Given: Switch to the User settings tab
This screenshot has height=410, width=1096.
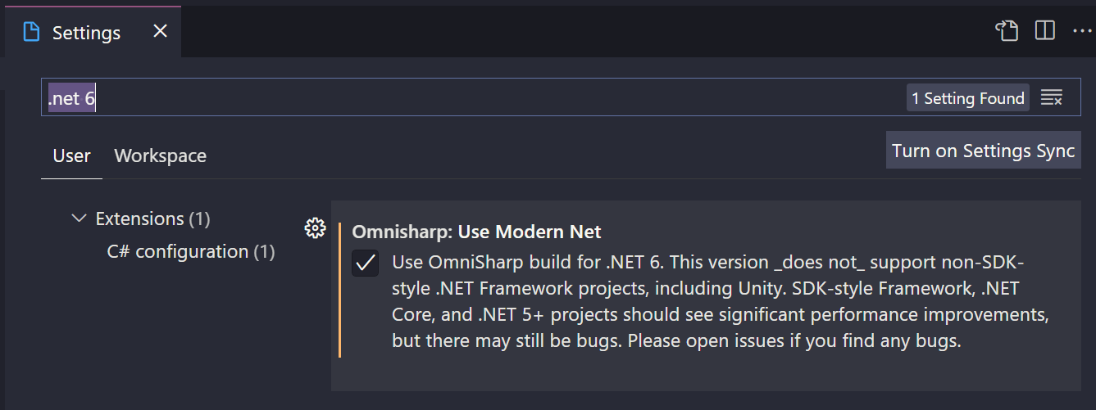Looking at the screenshot, I should [71, 155].
